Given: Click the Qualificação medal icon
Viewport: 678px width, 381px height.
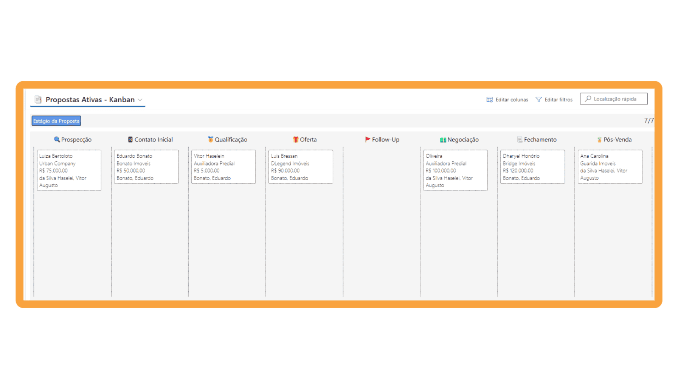Looking at the screenshot, I should [210, 139].
